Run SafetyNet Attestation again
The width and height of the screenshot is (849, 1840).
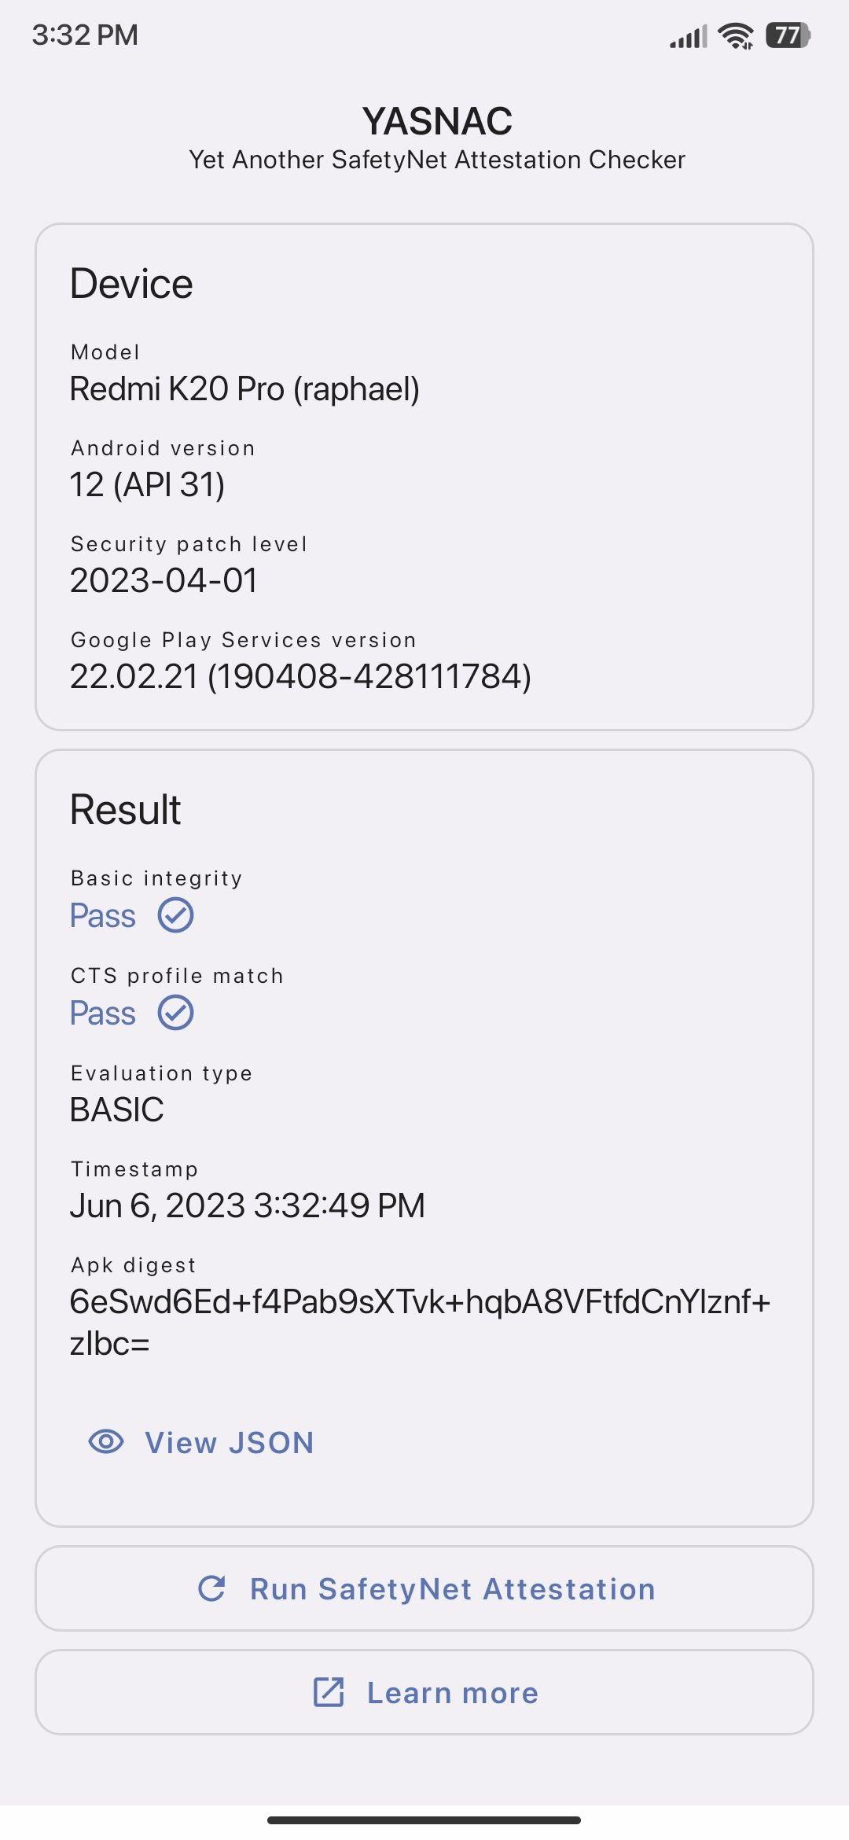point(424,1588)
